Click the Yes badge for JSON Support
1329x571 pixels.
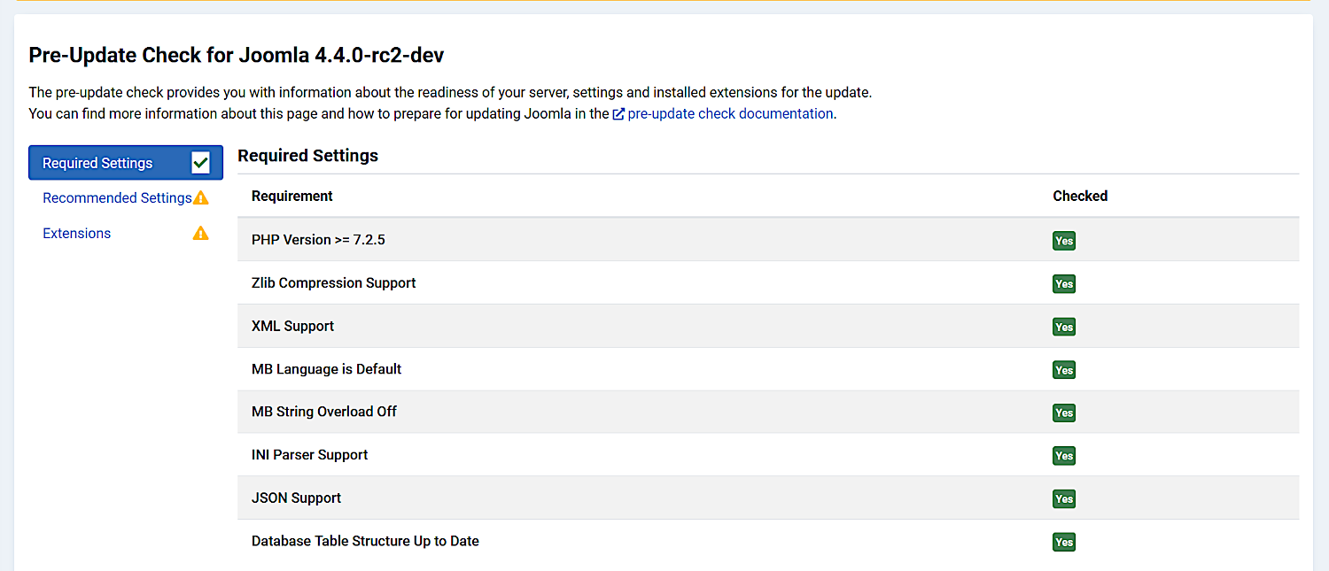pyautogui.click(x=1064, y=498)
